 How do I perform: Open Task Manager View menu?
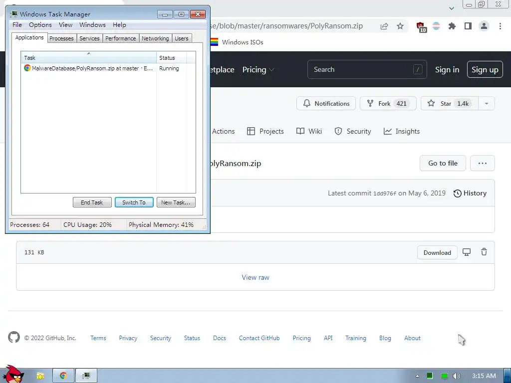pyautogui.click(x=65, y=25)
